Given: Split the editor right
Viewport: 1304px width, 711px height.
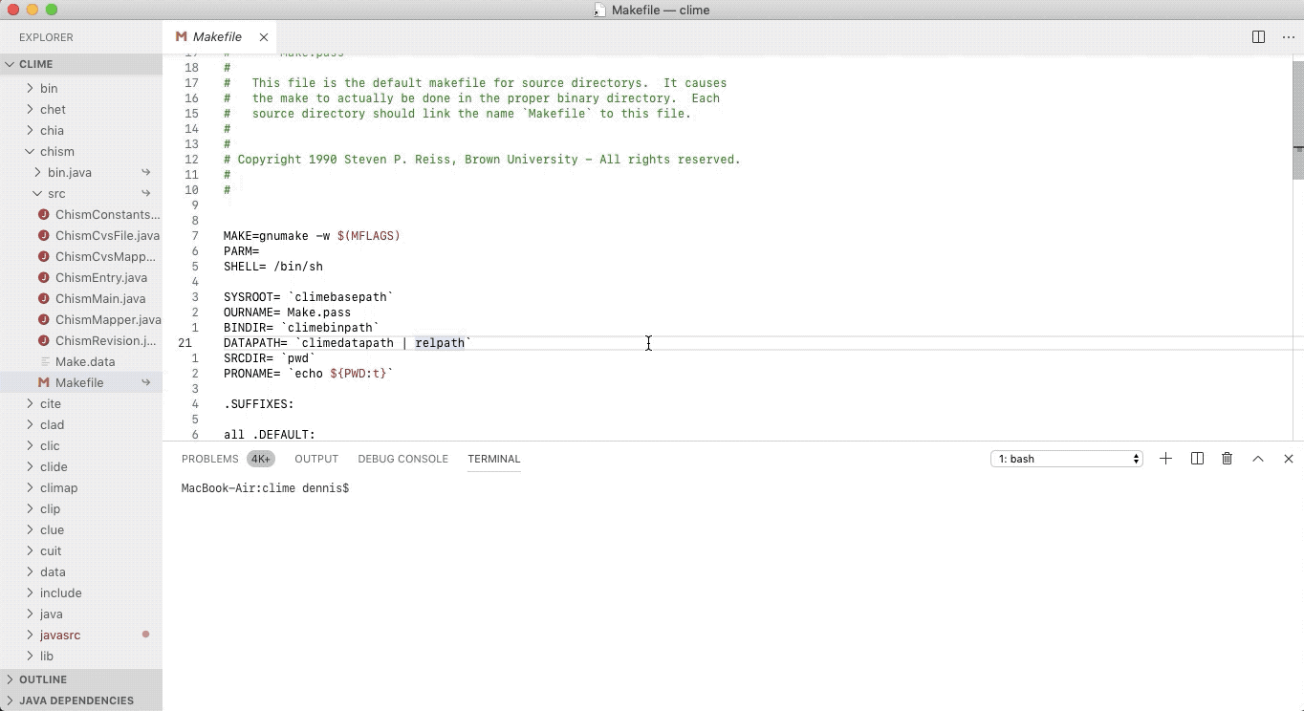Looking at the screenshot, I should 1258,37.
